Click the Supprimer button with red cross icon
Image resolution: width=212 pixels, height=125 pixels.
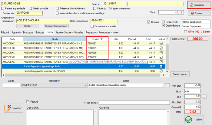[x=13, y=108]
